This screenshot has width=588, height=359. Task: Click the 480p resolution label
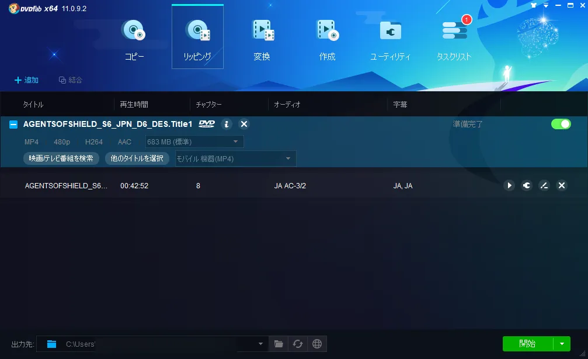pos(62,142)
